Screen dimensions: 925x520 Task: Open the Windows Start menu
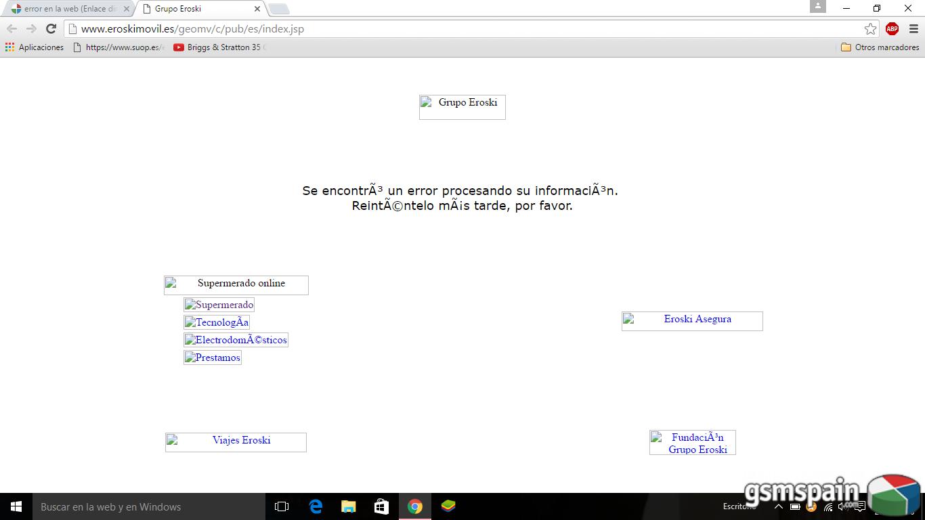[16, 506]
